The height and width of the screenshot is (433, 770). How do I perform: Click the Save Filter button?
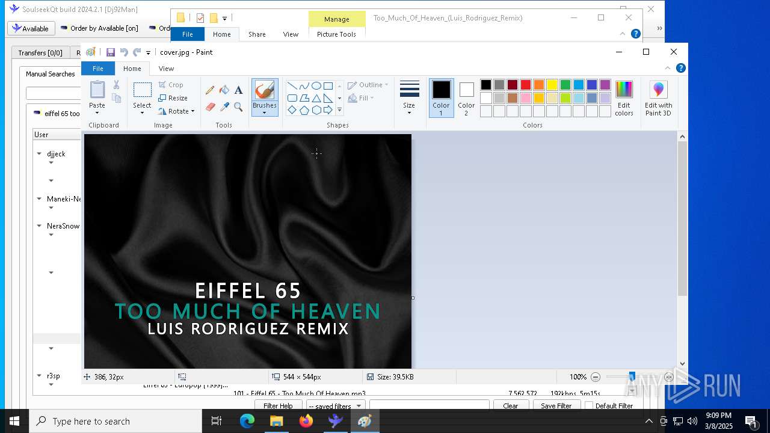tap(556, 406)
